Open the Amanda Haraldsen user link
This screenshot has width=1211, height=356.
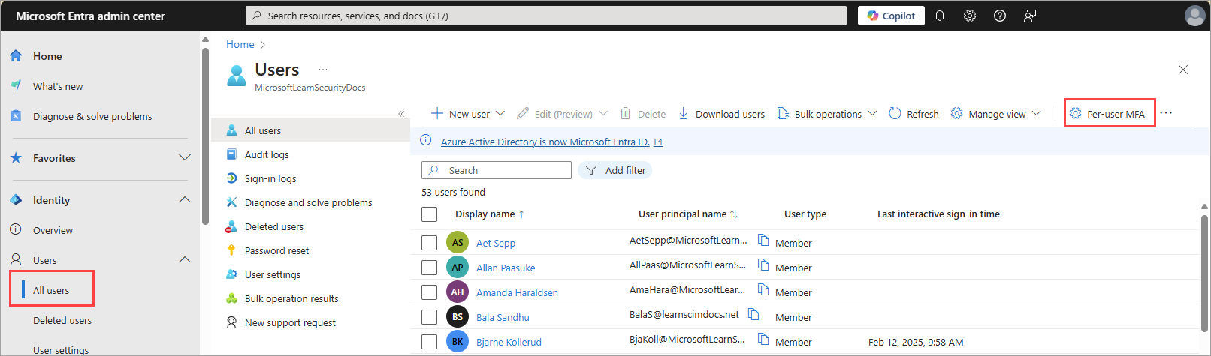point(517,292)
